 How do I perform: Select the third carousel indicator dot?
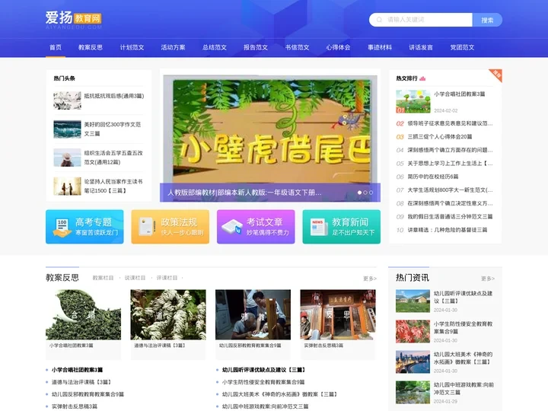(371, 193)
